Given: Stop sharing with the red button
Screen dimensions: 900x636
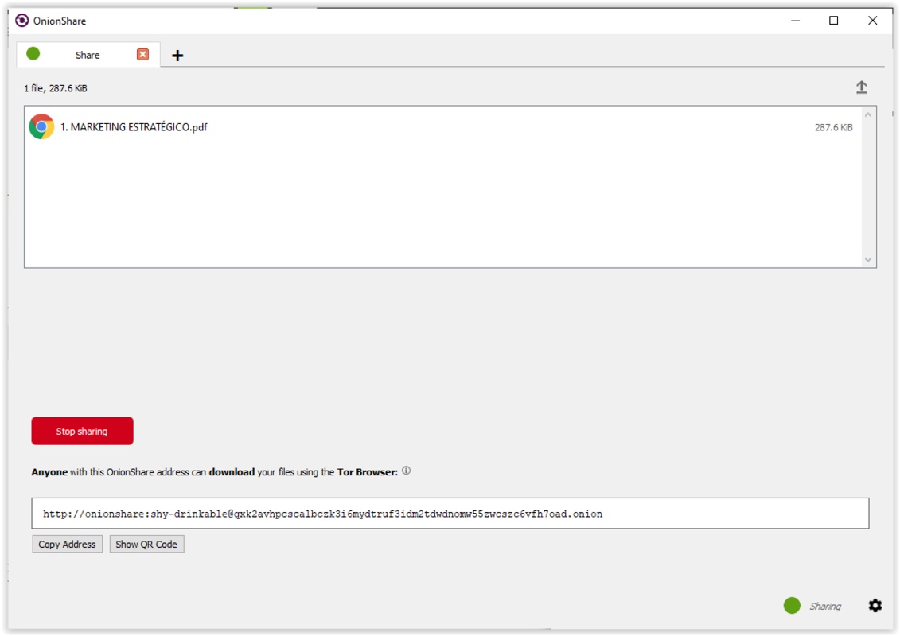Looking at the screenshot, I should point(83,431).
